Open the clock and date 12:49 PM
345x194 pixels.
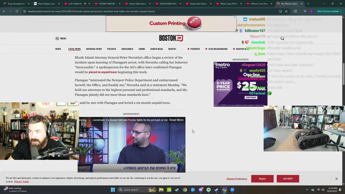332,190
